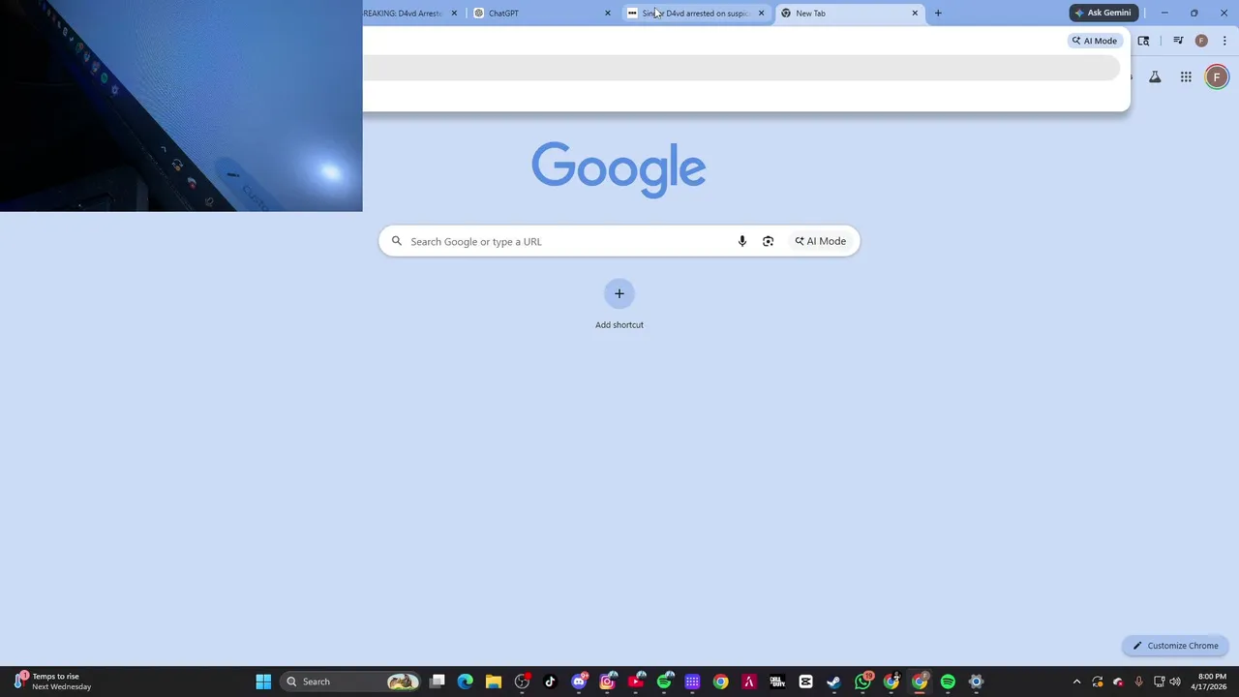Open Discord from the taskbar
The width and height of the screenshot is (1239, 697).
coord(579,682)
